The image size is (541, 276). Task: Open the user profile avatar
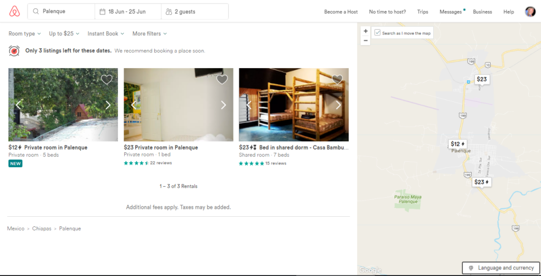[530, 12]
